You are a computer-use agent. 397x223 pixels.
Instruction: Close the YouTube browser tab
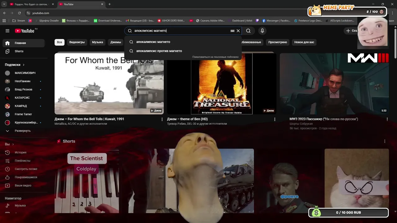coord(102,4)
